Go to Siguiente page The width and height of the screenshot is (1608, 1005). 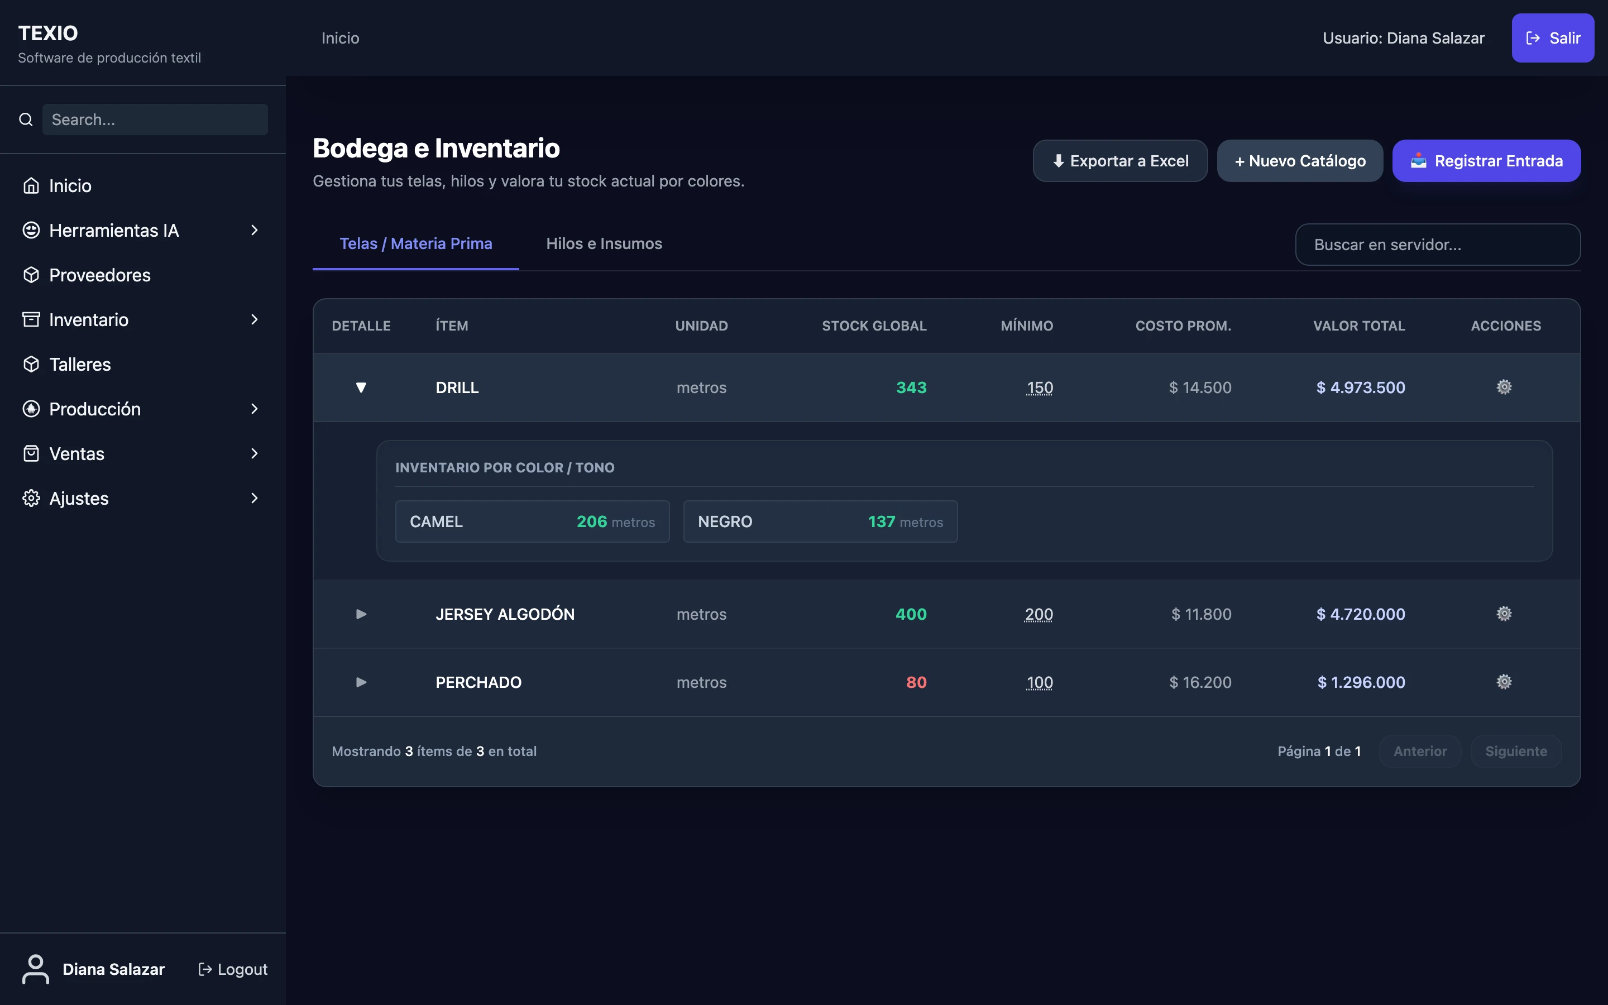tap(1516, 751)
